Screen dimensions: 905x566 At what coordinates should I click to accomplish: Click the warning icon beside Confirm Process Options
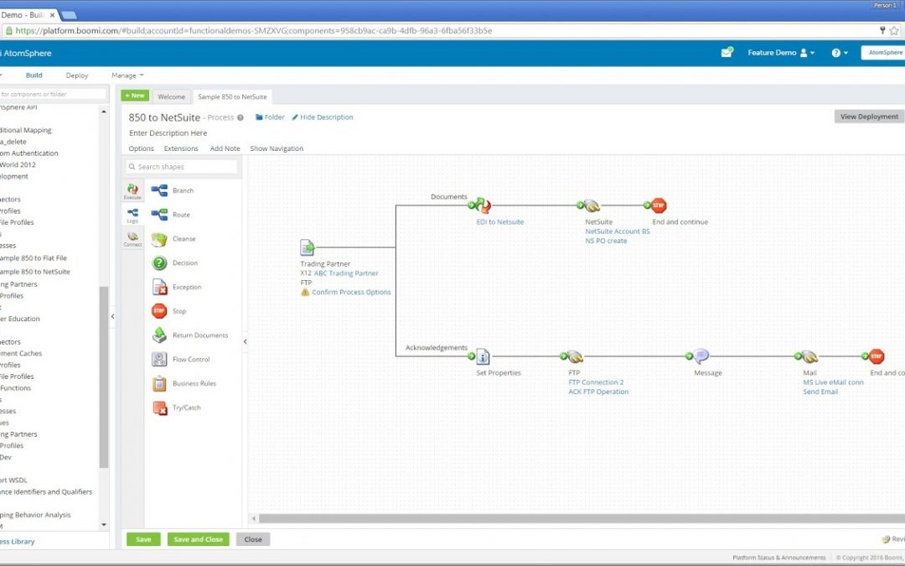click(x=305, y=293)
